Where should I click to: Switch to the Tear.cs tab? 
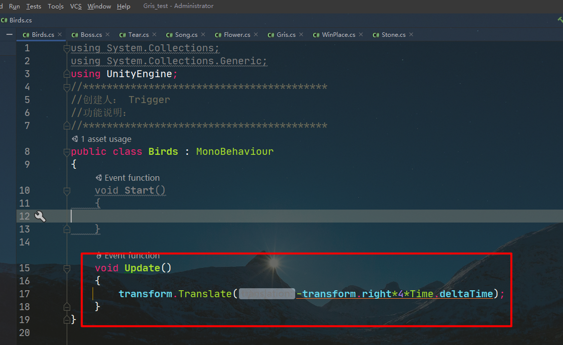tap(138, 35)
